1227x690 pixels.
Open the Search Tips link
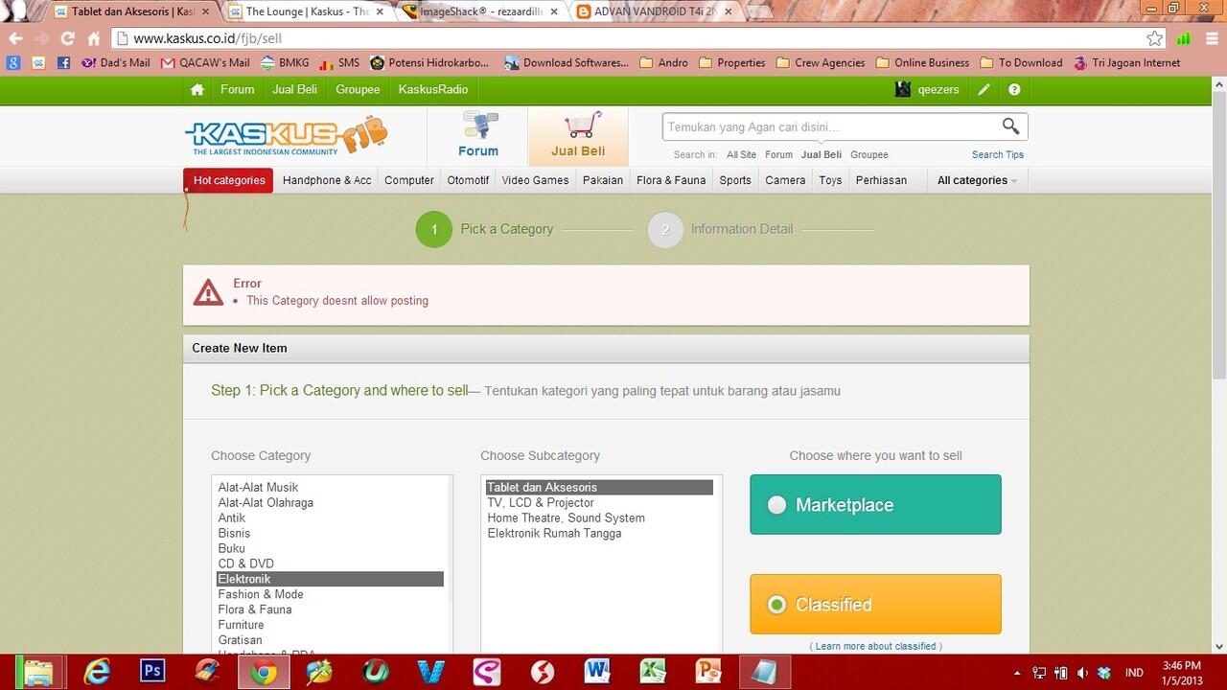(x=998, y=154)
